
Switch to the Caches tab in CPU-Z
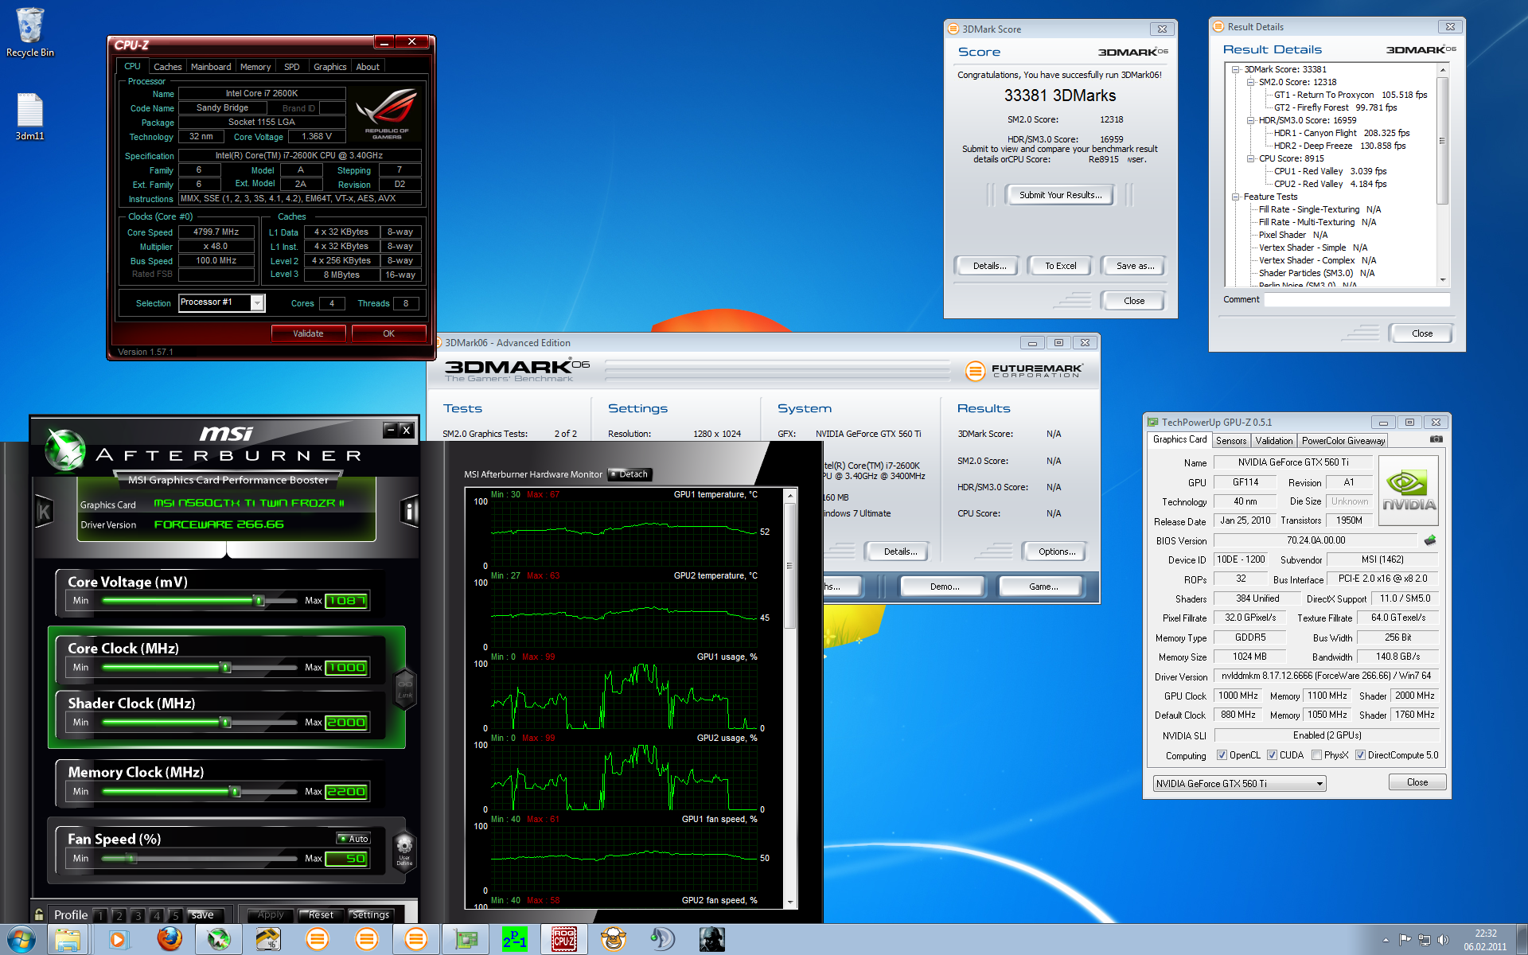tap(167, 67)
